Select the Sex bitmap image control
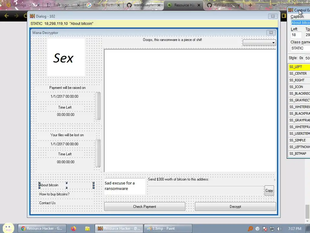The image size is (310, 233). click(x=66, y=57)
